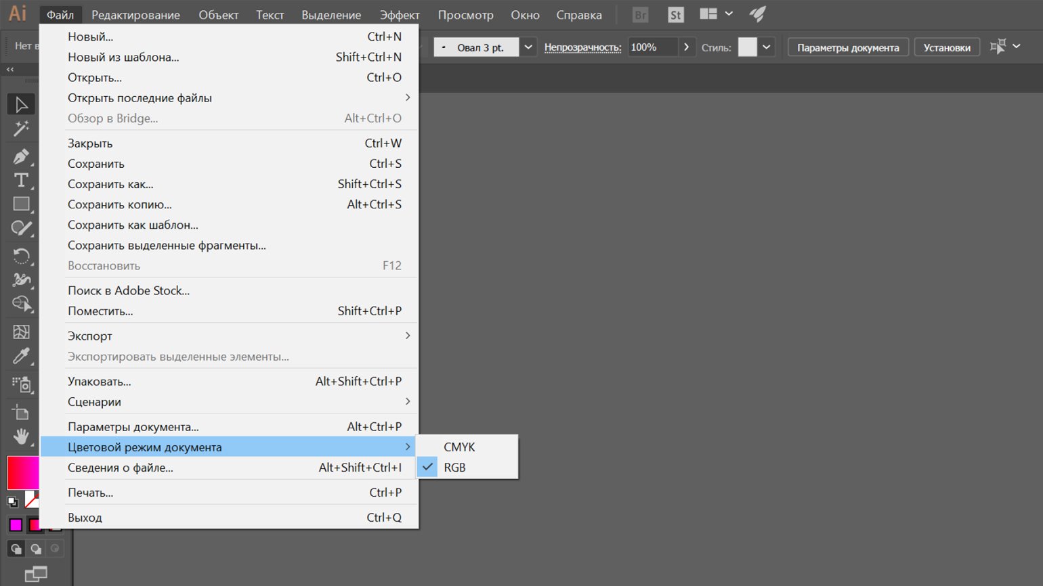
Task: Select the Magic Wand tool
Action: click(x=21, y=129)
